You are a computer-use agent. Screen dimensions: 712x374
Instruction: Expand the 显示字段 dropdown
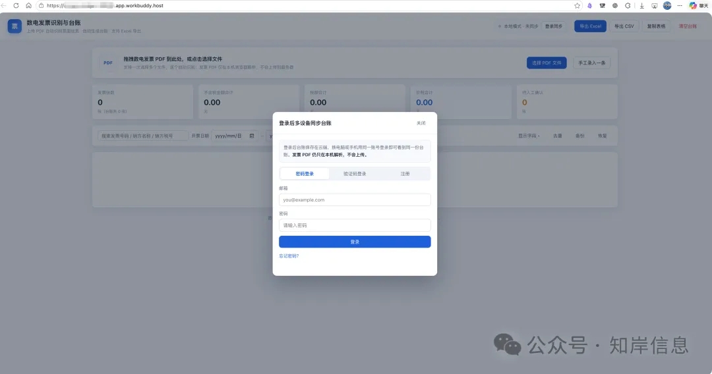tap(529, 136)
